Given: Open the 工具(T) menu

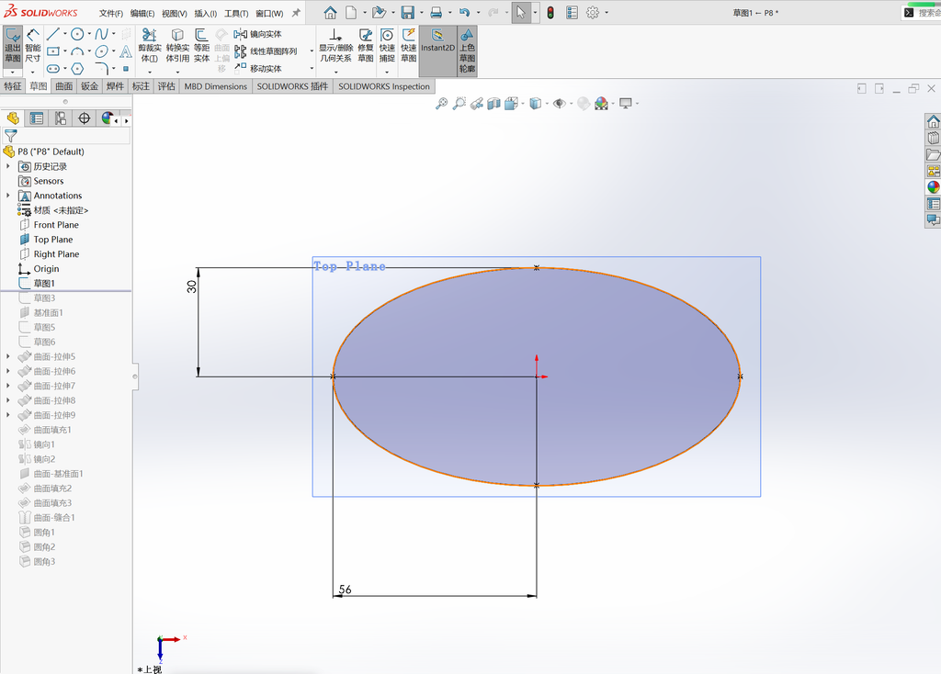Looking at the screenshot, I should point(236,13).
